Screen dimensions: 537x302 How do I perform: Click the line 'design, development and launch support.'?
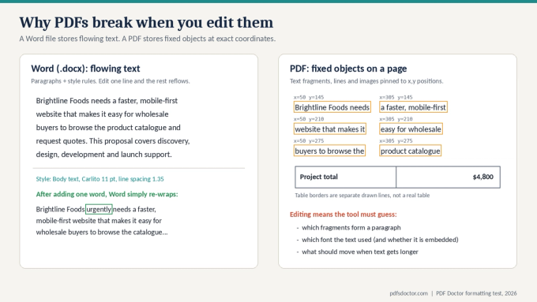[103, 155]
